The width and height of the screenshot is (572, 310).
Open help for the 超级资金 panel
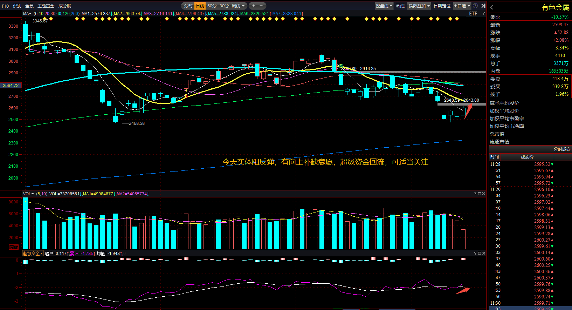click(475, 253)
